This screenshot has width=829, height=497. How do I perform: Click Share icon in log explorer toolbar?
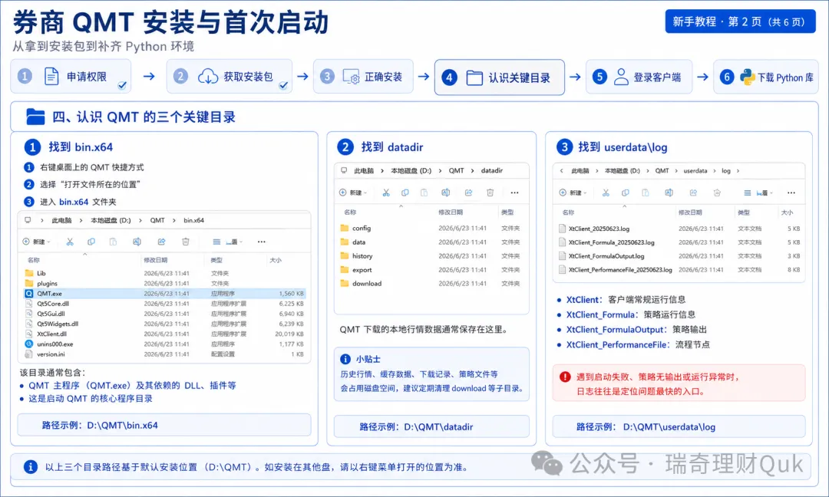pyautogui.click(x=693, y=193)
